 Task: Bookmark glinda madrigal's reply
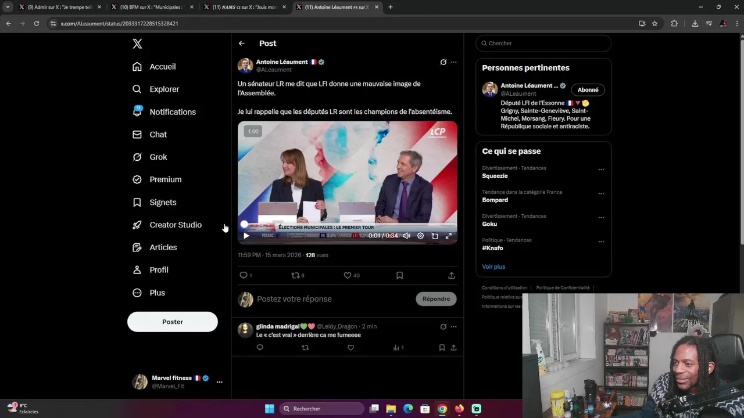click(x=442, y=348)
